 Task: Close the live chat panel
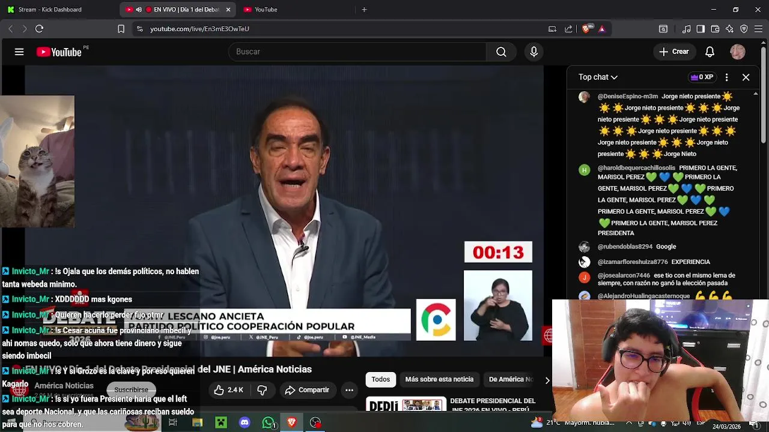(x=746, y=77)
